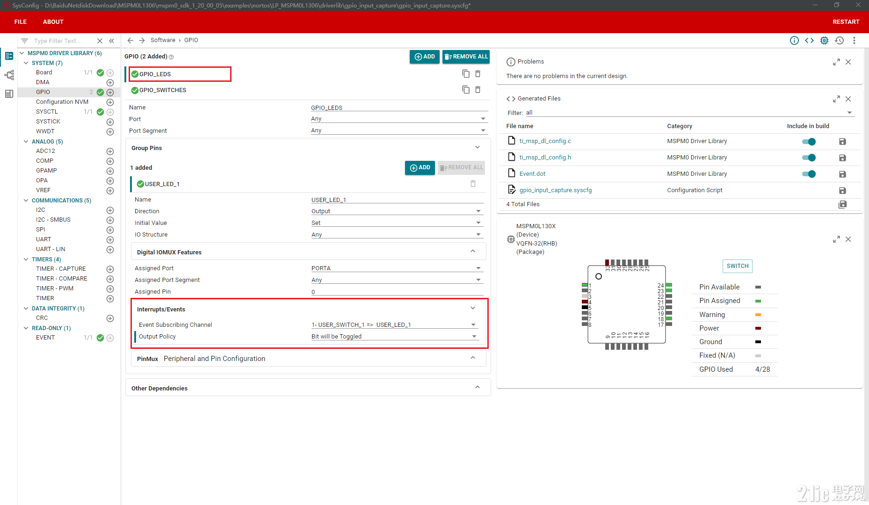
Task: Navigate back with the left arrow
Action: (130, 40)
